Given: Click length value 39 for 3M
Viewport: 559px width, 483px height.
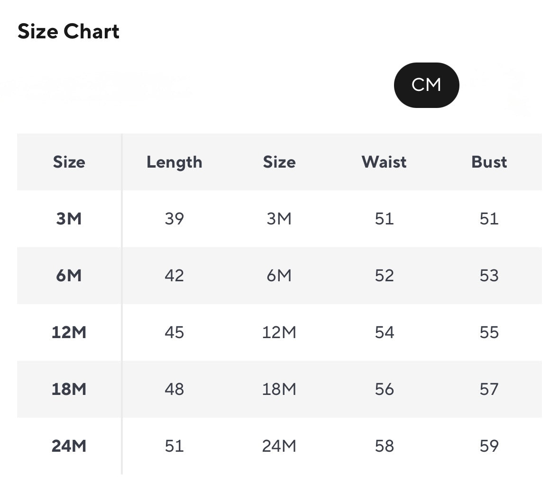Looking at the screenshot, I should 174,219.
